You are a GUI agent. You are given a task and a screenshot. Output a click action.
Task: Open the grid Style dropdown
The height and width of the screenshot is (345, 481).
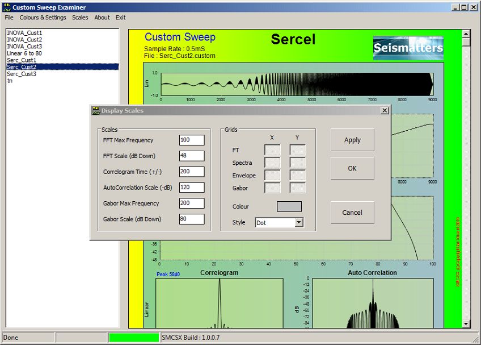(299, 223)
